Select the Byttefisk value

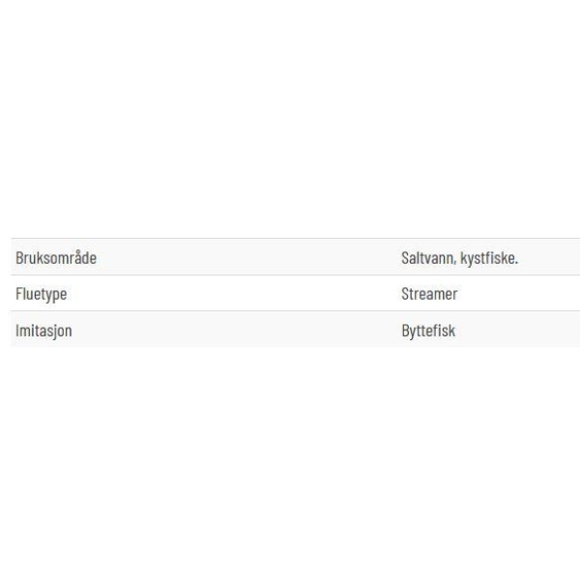click(428, 331)
